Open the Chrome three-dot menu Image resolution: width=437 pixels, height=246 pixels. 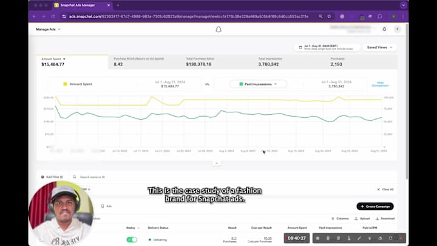(403, 16)
